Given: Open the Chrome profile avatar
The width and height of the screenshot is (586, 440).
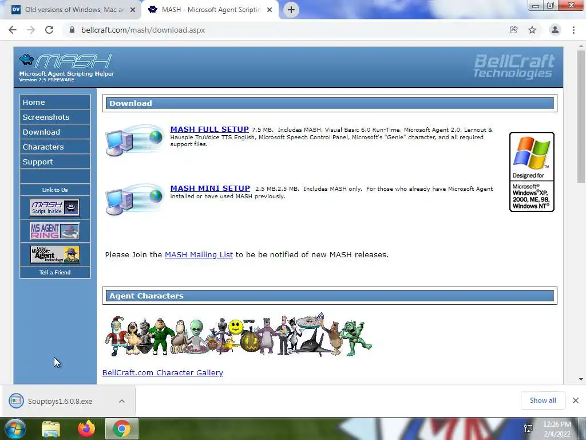Looking at the screenshot, I should pyautogui.click(x=555, y=30).
